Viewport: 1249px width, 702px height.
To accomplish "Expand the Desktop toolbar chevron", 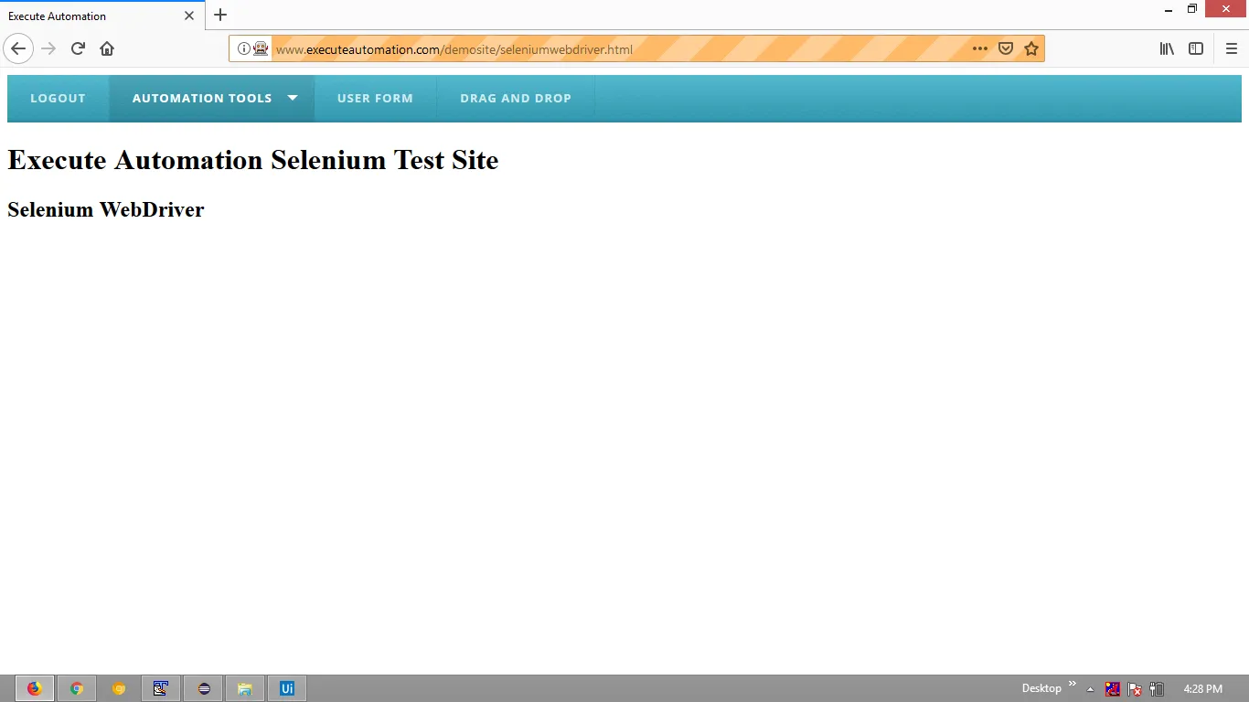I will tap(1073, 683).
